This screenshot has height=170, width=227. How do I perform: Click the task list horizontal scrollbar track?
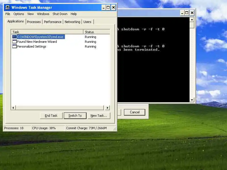60,108
